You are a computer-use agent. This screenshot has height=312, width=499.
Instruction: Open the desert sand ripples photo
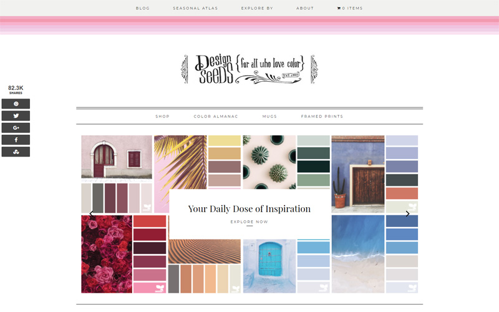(205, 251)
